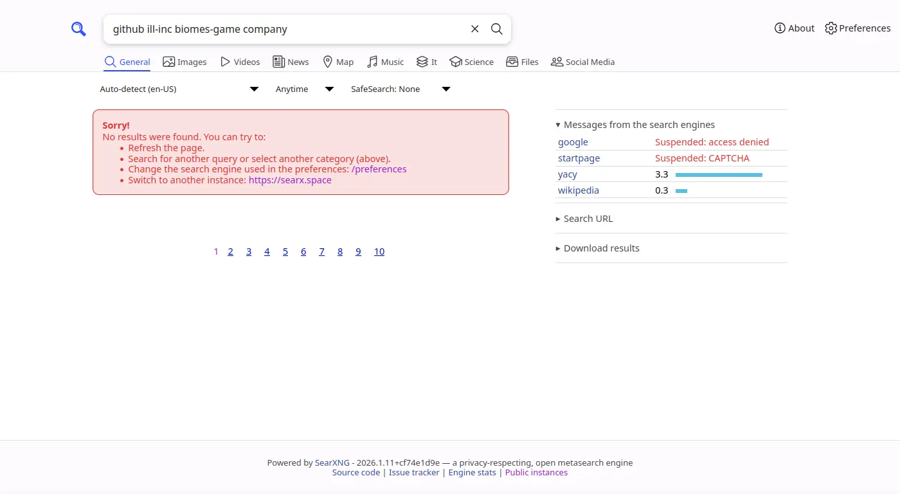Click the current page number 1
This screenshot has height=494, width=900.
(216, 252)
